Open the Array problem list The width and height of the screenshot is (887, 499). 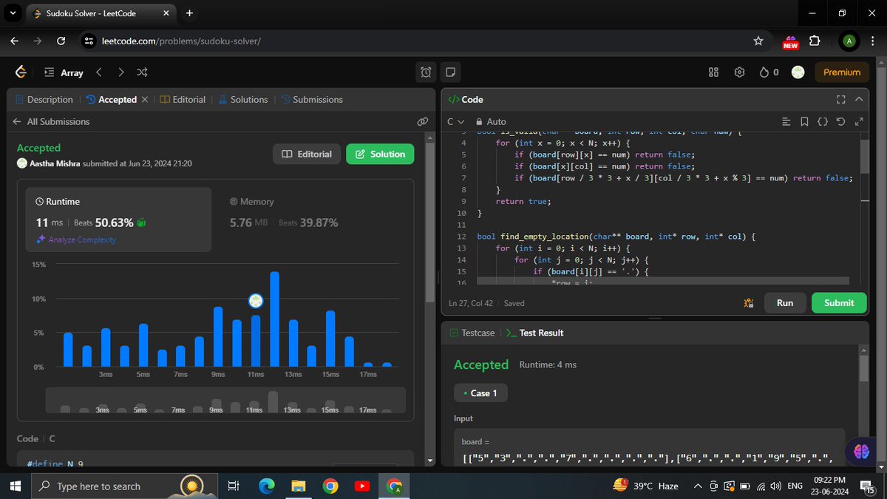pos(64,72)
